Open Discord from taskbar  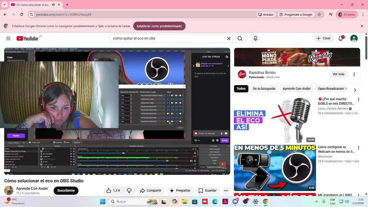(235, 202)
